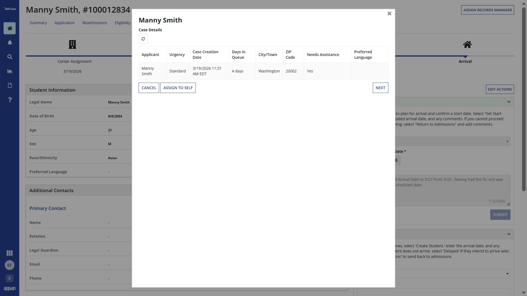527x296 pixels.
Task: Click the '4 days' cell
Action: pyautogui.click(x=242, y=71)
